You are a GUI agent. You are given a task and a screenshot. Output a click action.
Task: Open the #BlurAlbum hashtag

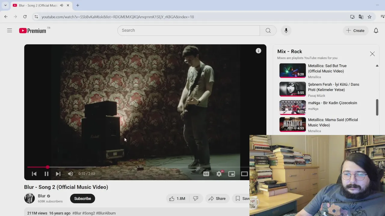[106, 213]
